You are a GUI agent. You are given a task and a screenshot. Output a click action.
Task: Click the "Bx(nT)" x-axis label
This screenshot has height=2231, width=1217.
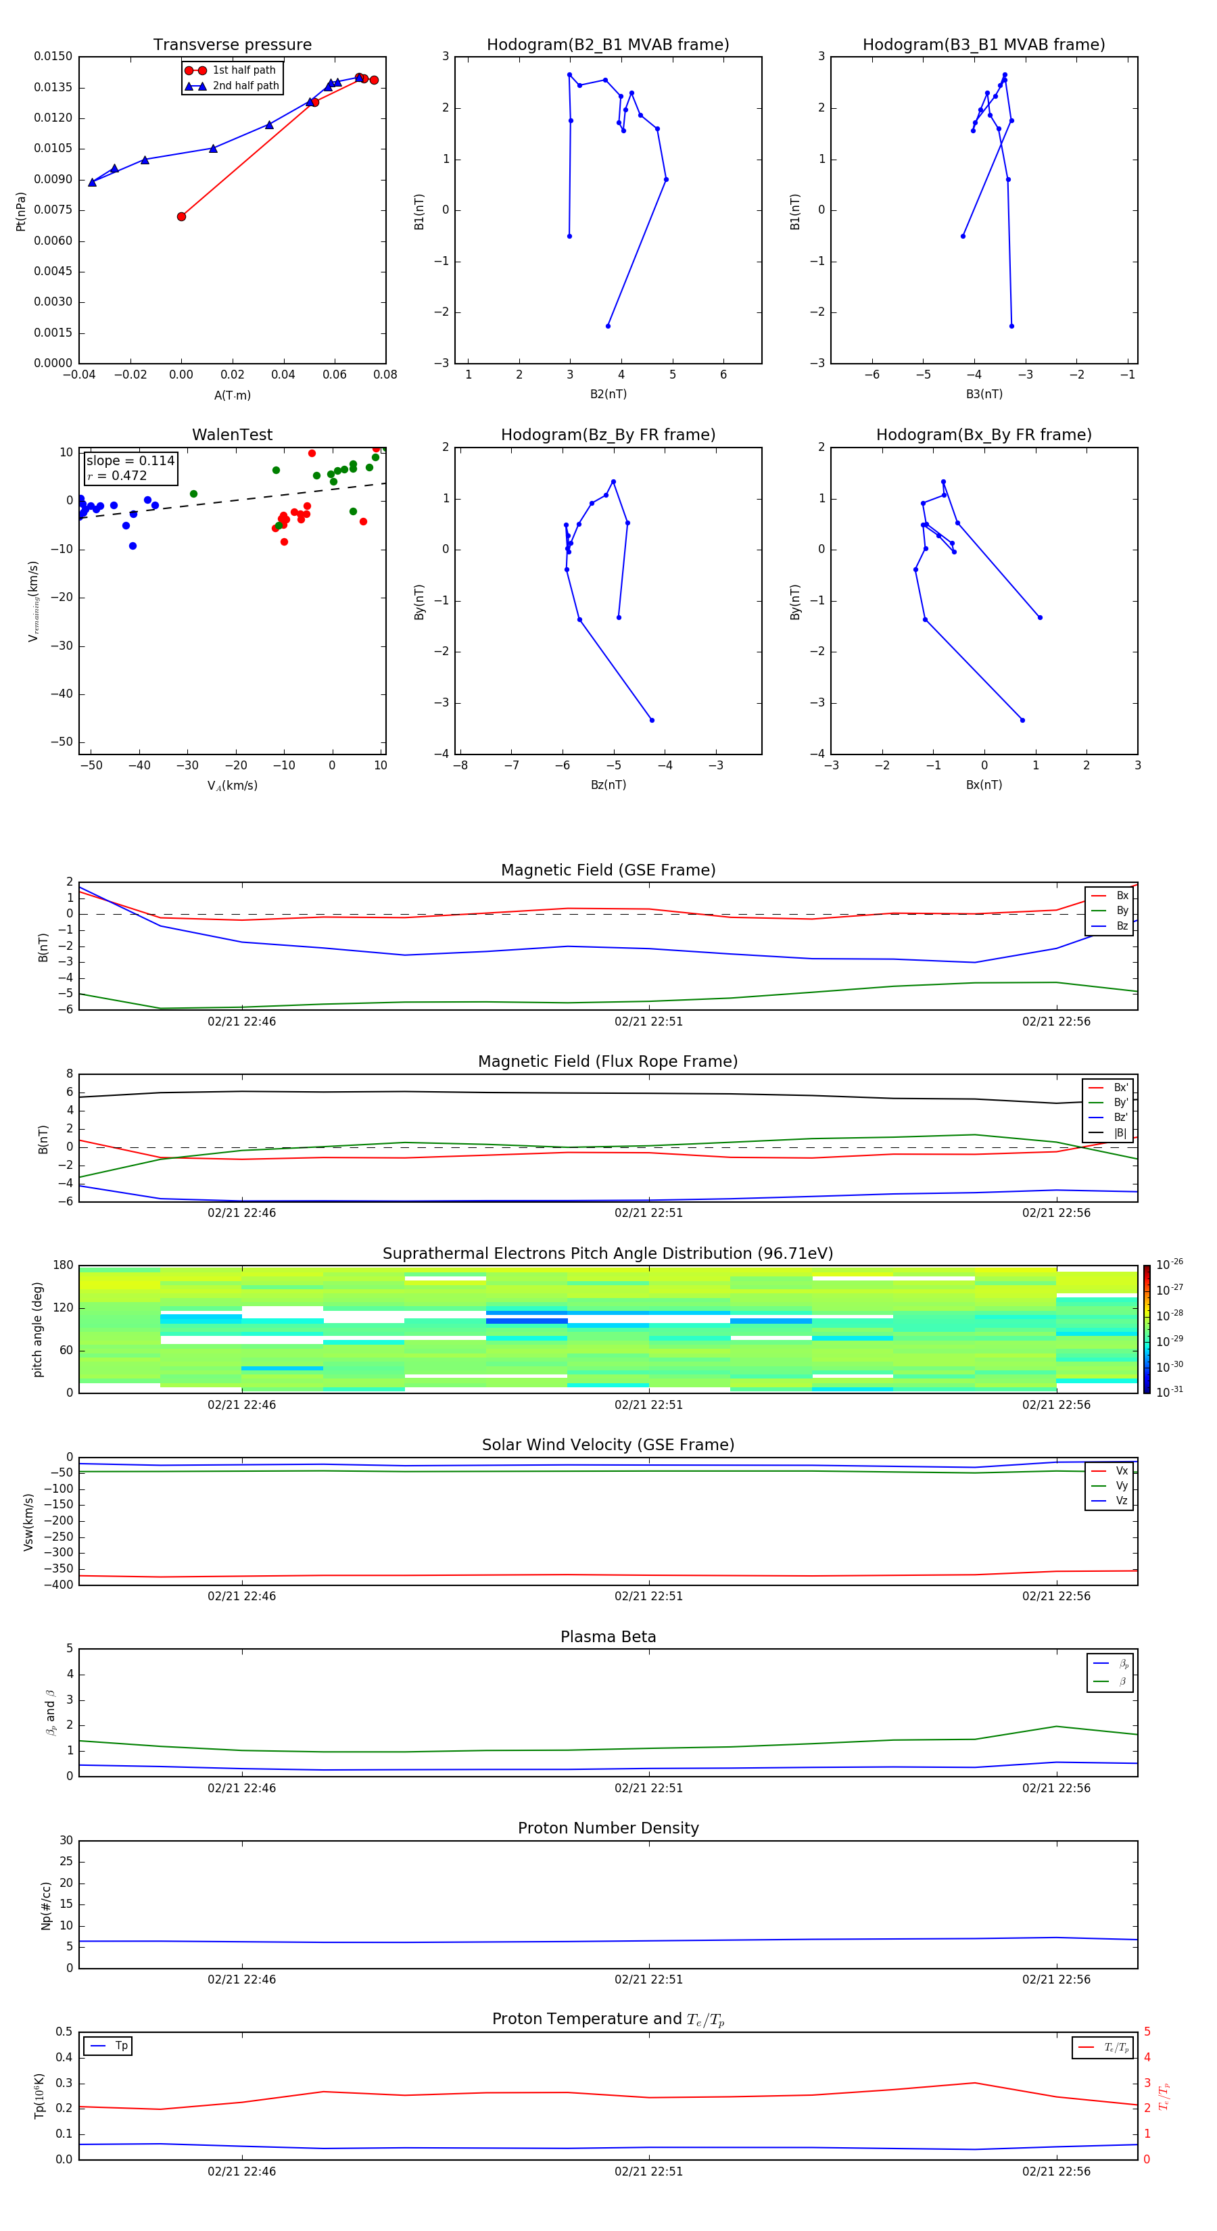(984, 785)
